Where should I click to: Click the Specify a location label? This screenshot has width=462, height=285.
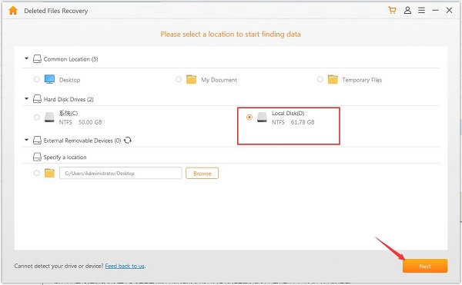65,157
